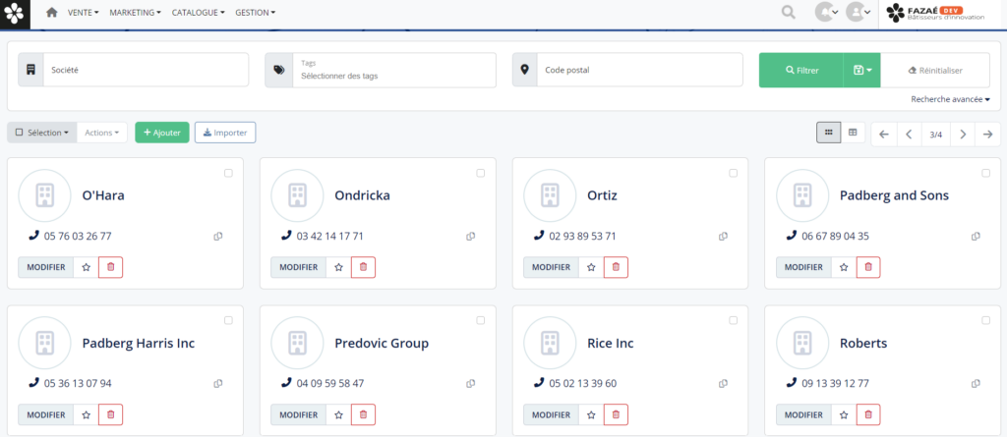Check the Predovic Group card checkbox
1007x437 pixels.
coord(480,320)
